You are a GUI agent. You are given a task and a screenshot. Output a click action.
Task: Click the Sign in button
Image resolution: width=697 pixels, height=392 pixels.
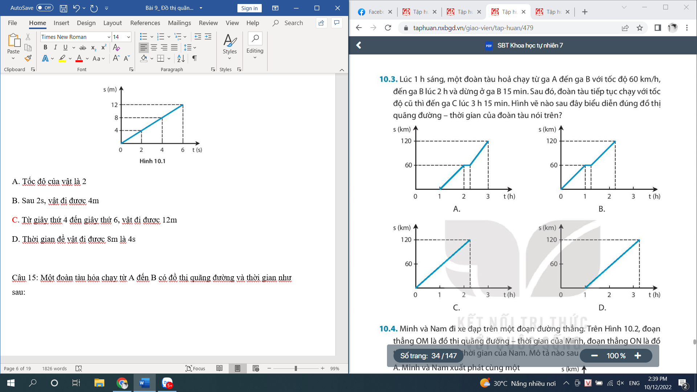249,7
